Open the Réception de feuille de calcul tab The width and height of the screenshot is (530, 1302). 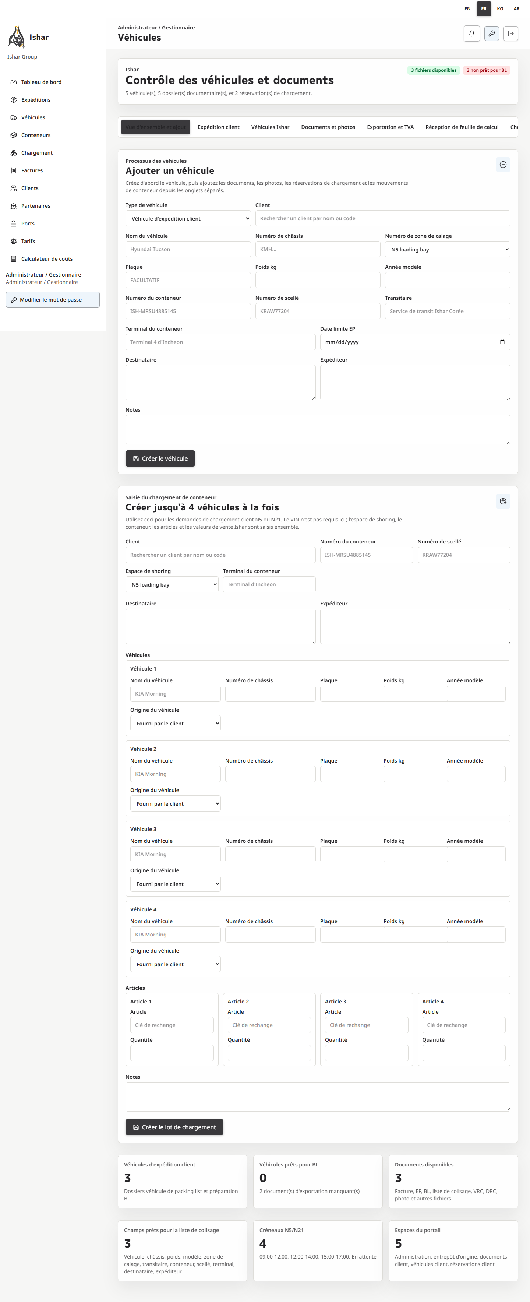point(462,127)
